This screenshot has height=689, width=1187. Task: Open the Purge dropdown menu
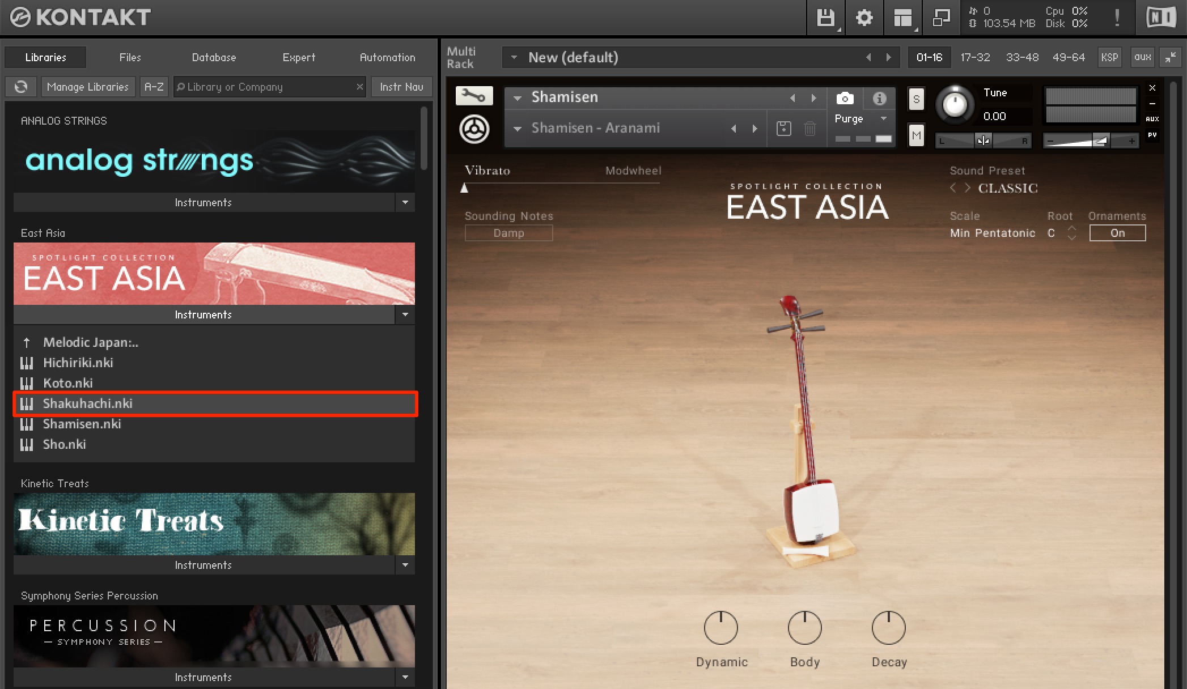tap(860, 118)
